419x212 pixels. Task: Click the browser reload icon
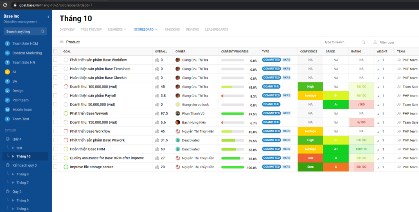pyautogui.click(x=5, y=5)
